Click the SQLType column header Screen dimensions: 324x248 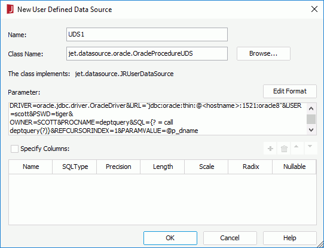(x=75, y=167)
